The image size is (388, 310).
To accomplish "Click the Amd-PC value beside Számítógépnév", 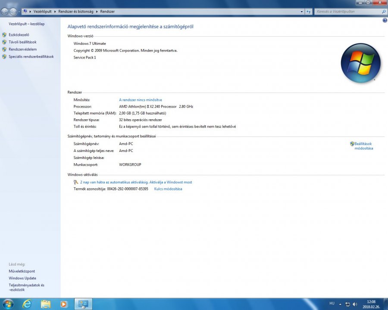I will point(126,144).
